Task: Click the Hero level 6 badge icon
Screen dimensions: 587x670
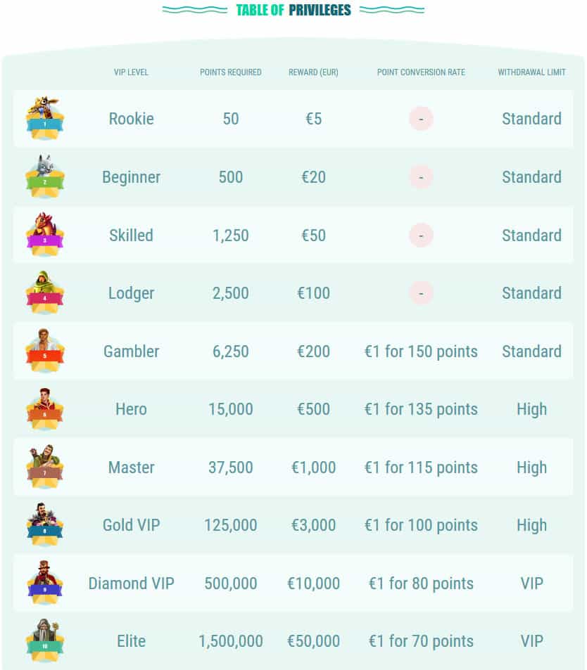Action: 45,409
